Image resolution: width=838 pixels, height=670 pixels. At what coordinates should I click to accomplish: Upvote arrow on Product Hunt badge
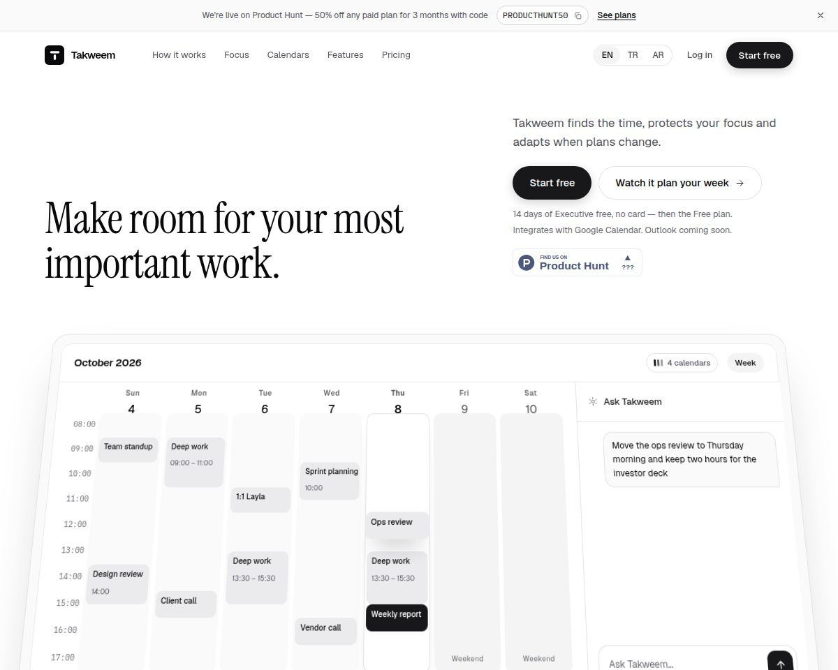click(x=628, y=258)
